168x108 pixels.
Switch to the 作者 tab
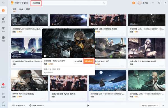[x=21, y=9]
